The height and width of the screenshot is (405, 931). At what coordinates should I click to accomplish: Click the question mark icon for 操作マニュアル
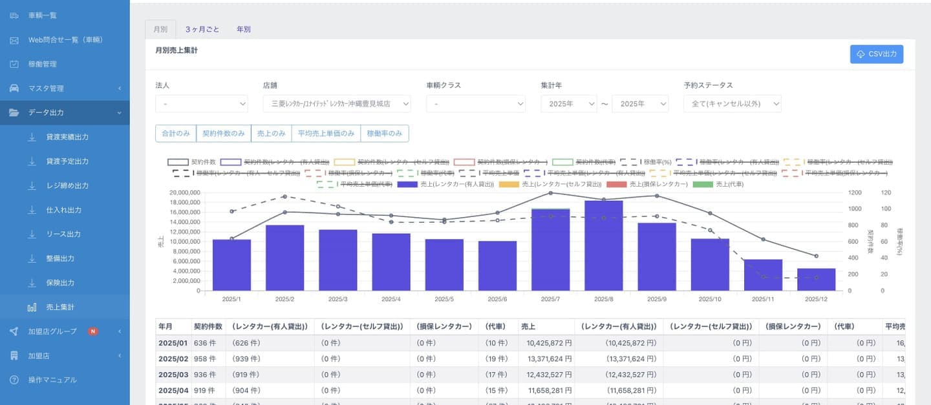(14, 380)
